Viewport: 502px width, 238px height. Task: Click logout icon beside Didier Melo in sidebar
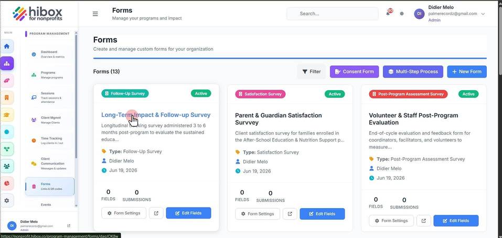(69, 225)
